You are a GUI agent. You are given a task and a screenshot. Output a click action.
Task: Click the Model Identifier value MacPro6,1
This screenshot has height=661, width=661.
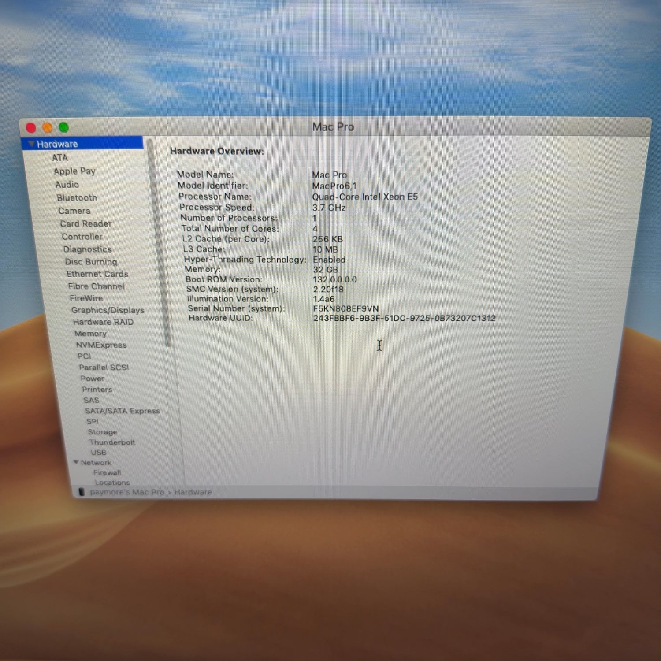pos(334,186)
